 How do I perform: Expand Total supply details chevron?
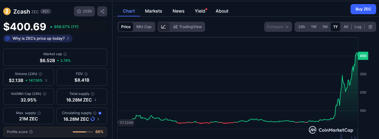(x=95, y=100)
